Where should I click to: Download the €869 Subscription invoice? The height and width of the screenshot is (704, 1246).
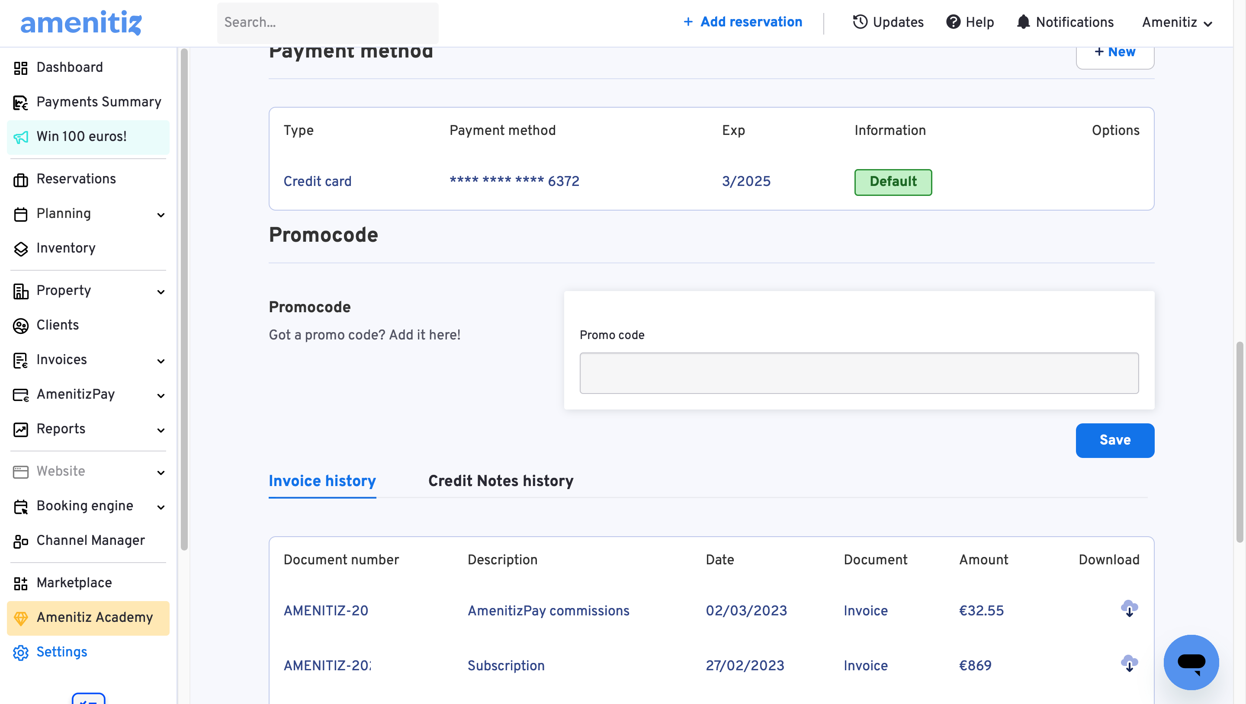point(1129,663)
